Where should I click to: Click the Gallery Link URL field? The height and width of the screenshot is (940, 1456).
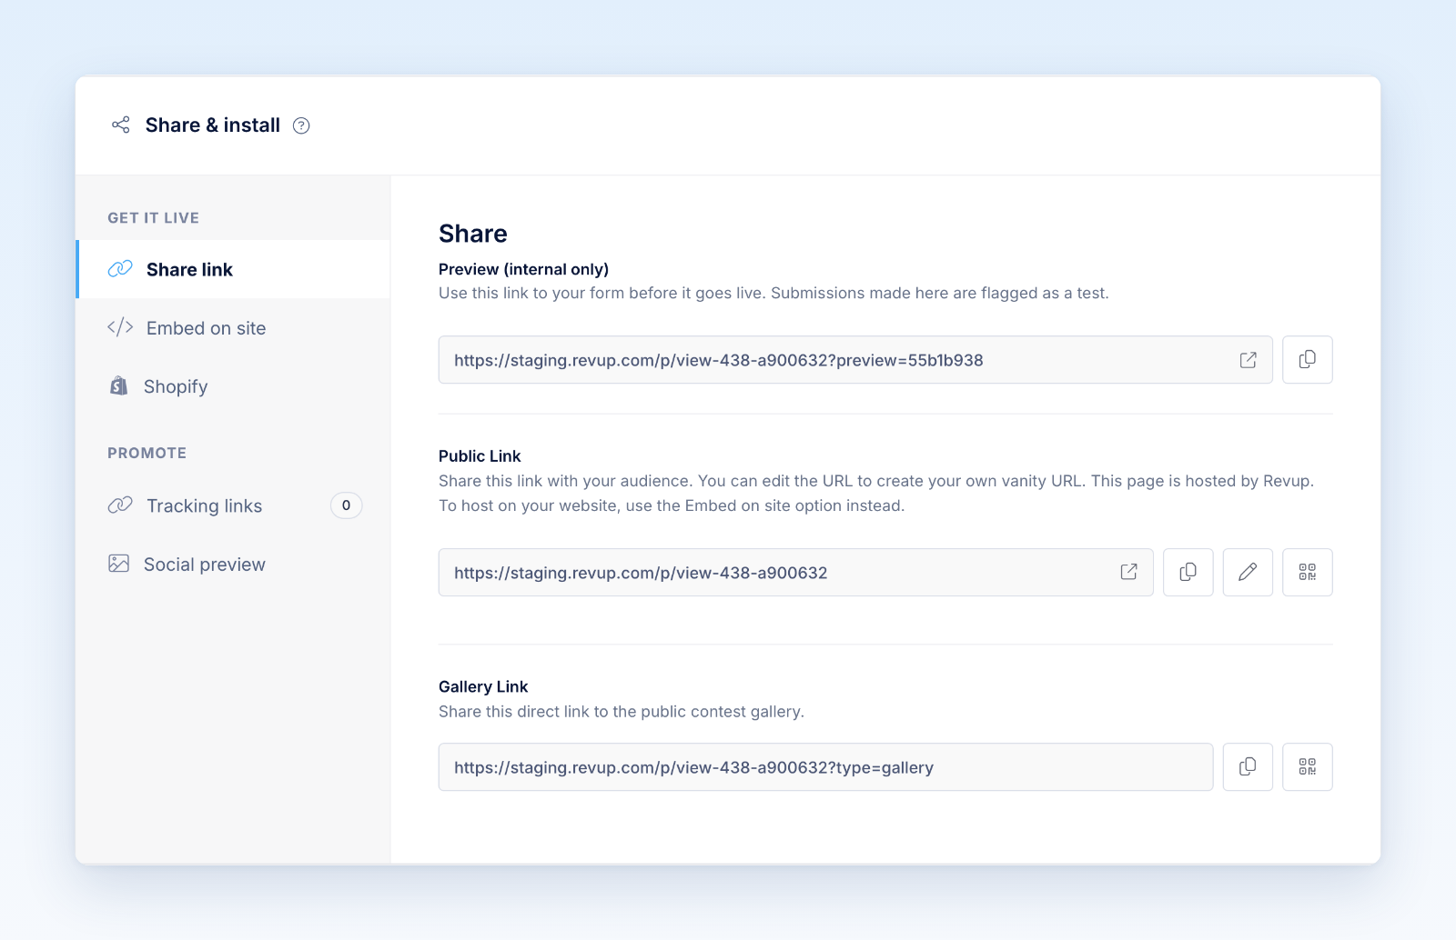[x=825, y=766]
